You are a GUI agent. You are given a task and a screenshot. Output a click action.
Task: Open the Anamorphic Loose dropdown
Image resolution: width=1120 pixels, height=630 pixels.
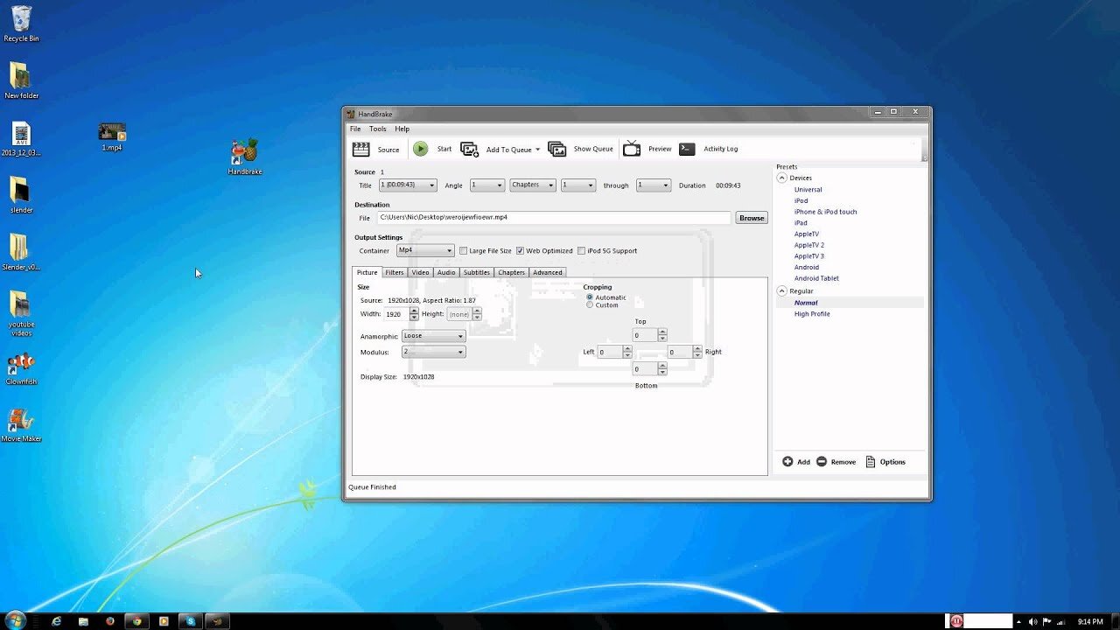(x=433, y=336)
